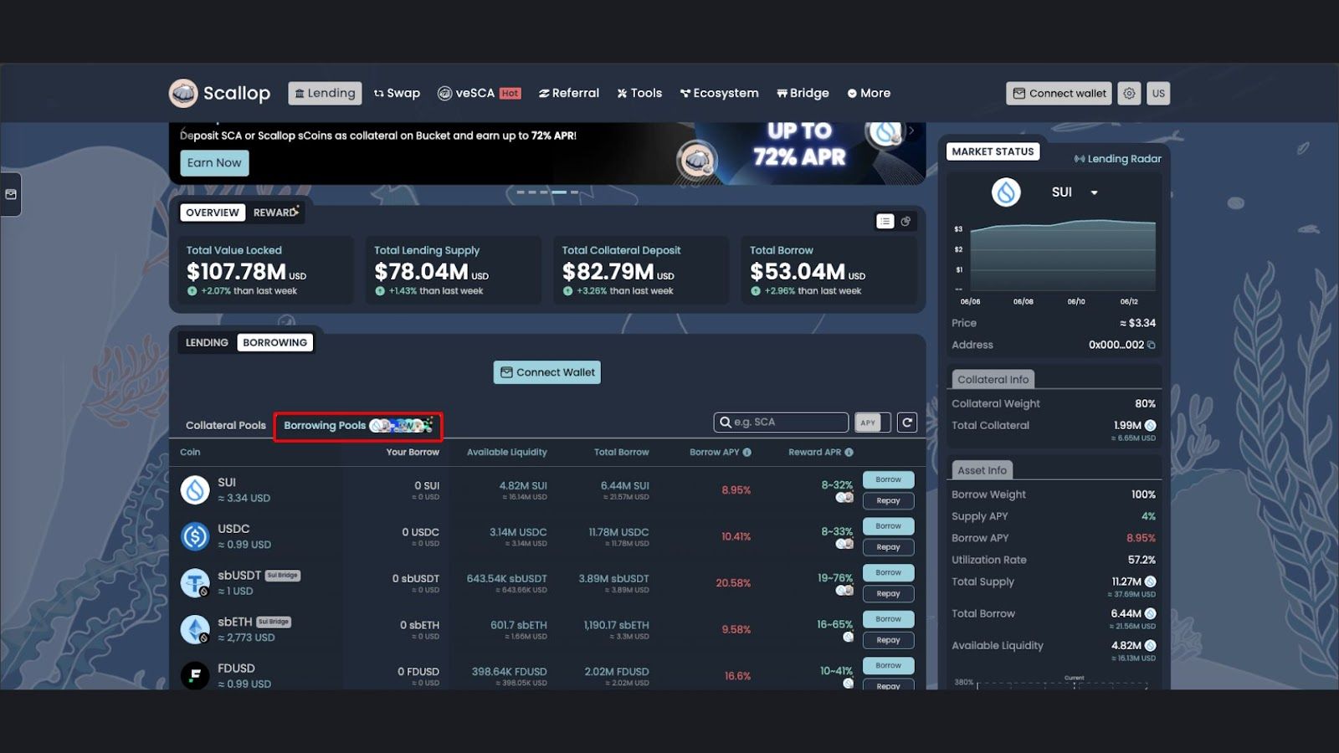Select the MARKET STATUS tab

click(x=993, y=151)
